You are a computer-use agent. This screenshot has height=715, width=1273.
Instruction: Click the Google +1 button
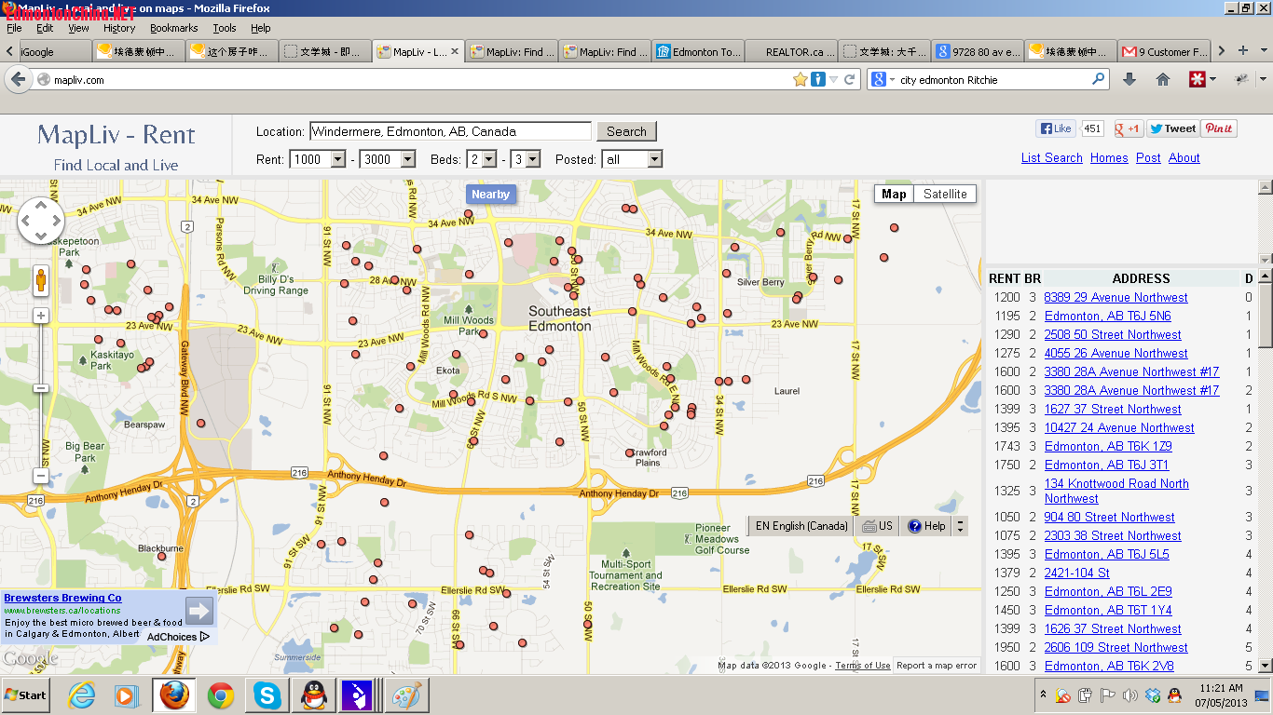tap(1129, 128)
